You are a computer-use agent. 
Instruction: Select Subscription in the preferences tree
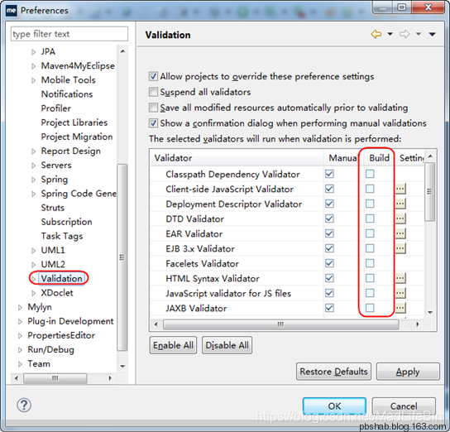66,222
